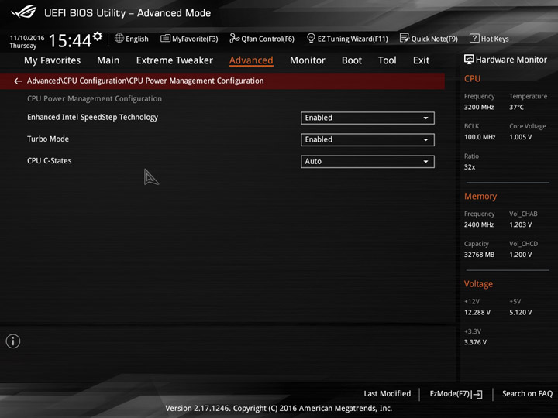Click memory frequency 2400 MHz
Viewport: 558px width, 418px height.
coord(479,224)
